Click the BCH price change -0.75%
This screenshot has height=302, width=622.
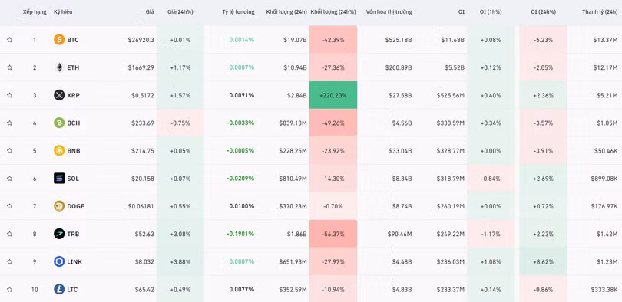[x=180, y=123]
